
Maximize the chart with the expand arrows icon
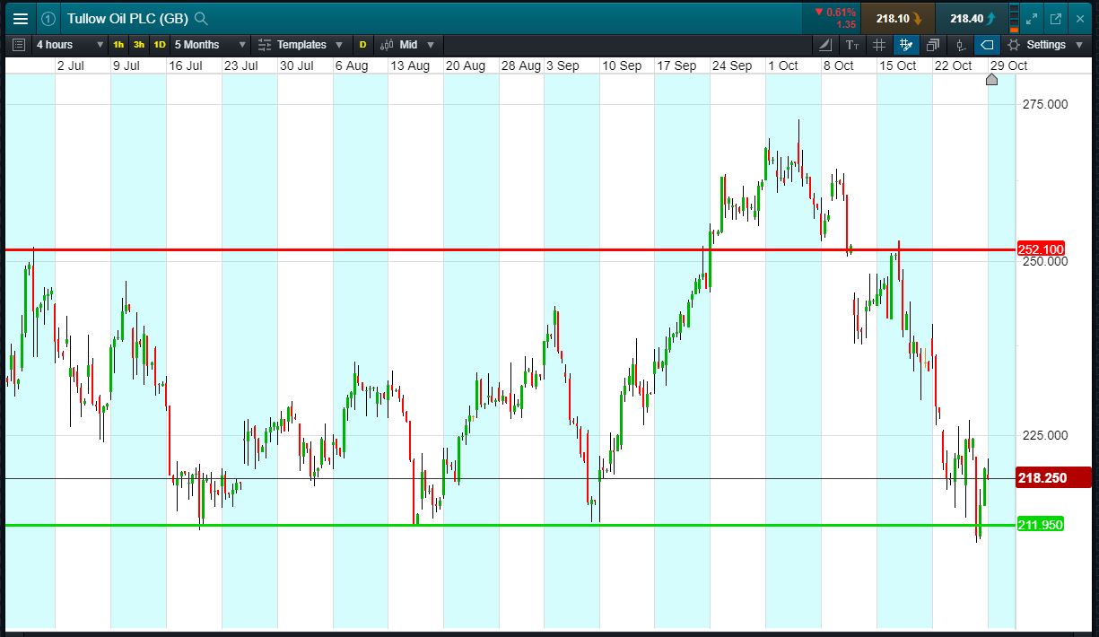tap(1032, 18)
